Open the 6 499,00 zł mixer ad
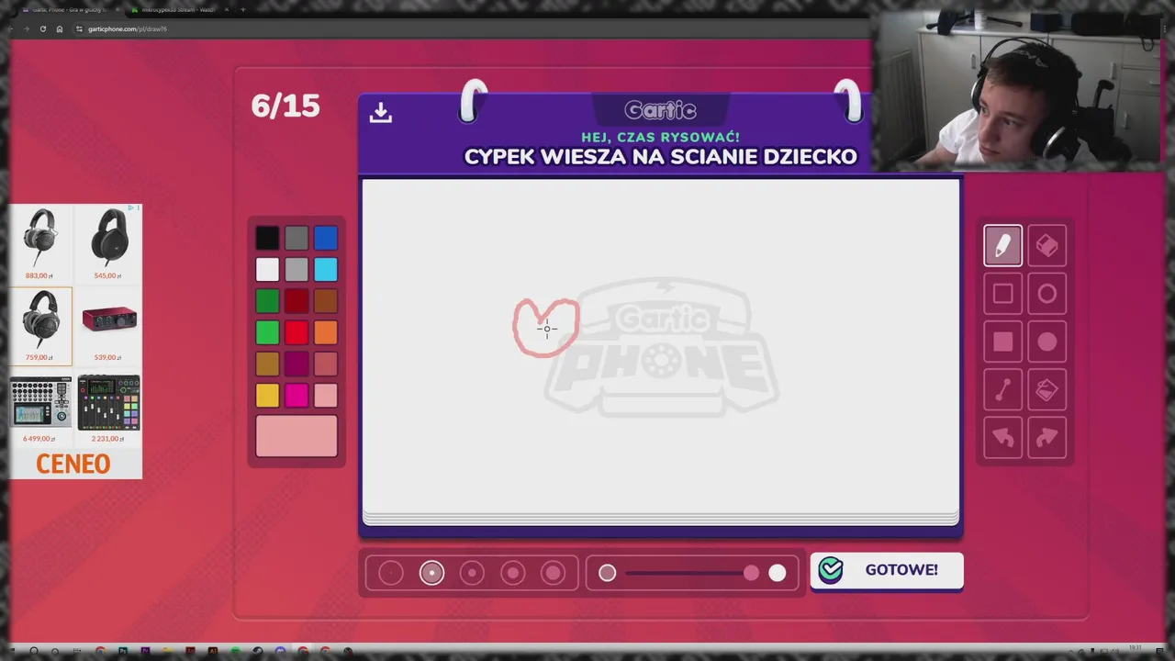 (x=40, y=409)
